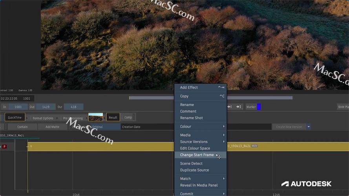Expand the Match submenu
Viewport: 349px width, 196px height.
[x=200, y=179]
